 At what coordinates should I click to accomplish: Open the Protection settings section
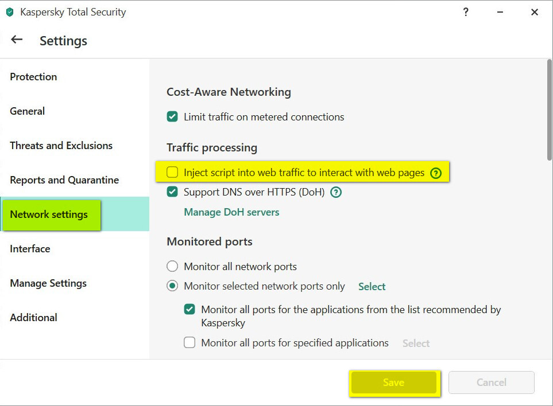tap(33, 77)
